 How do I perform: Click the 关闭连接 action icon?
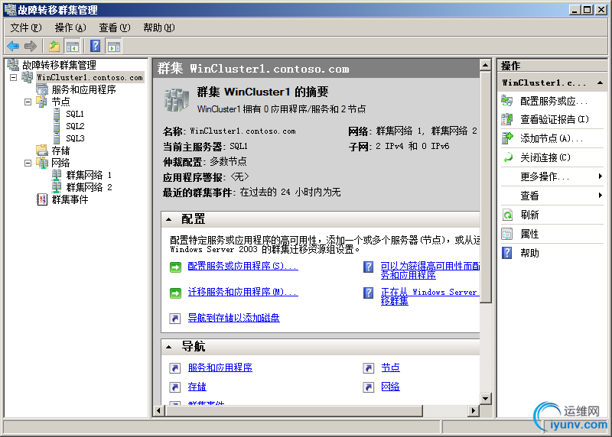[507, 157]
